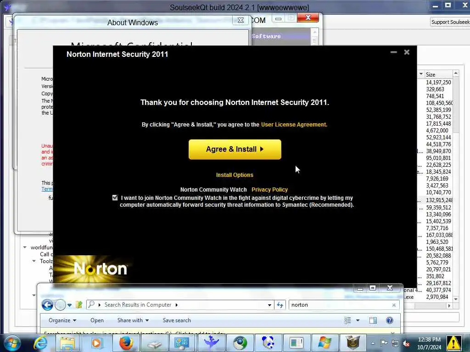Launch Firefox from the taskbar
Image resolution: width=470 pixels, height=352 pixels.
pos(126,343)
